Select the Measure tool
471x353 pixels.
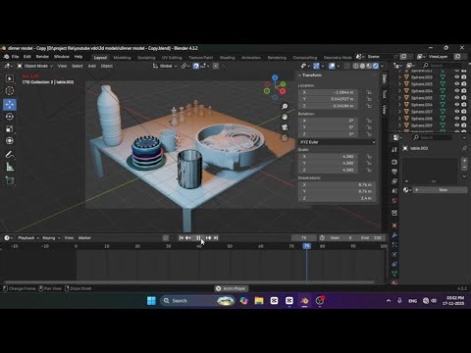[x=10, y=167]
